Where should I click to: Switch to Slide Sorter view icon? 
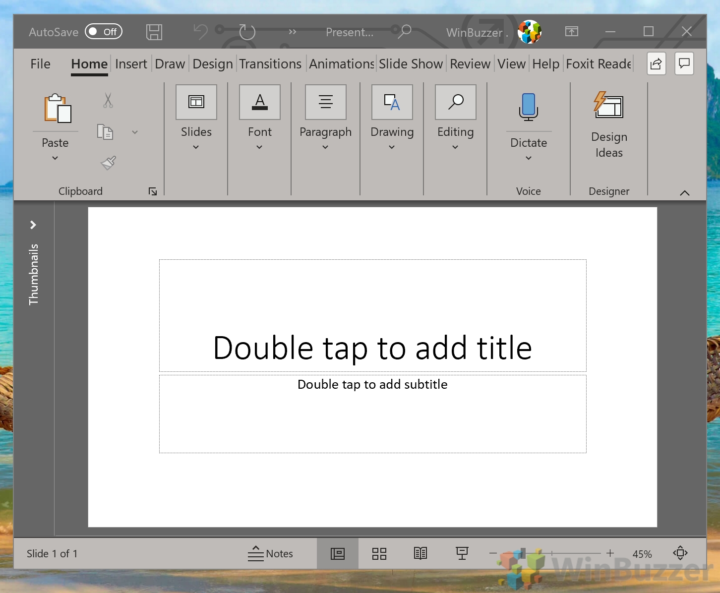point(379,553)
